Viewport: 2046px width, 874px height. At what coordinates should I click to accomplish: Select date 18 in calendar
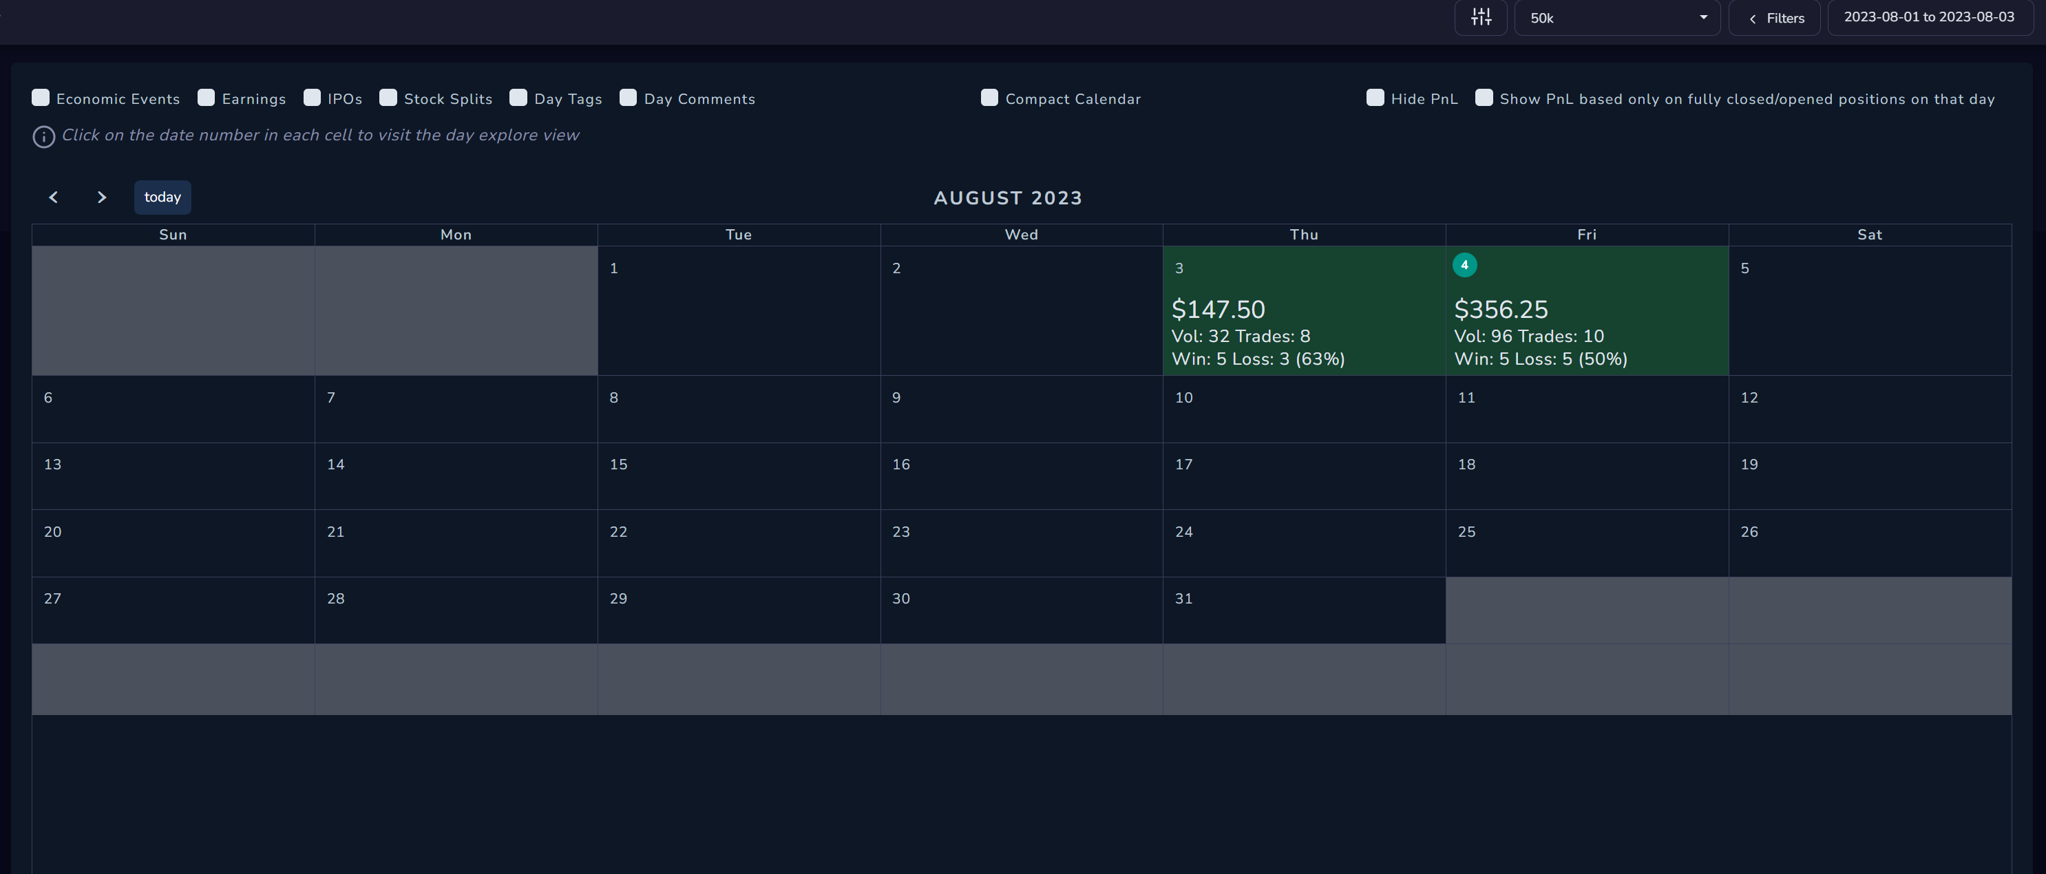1466,465
